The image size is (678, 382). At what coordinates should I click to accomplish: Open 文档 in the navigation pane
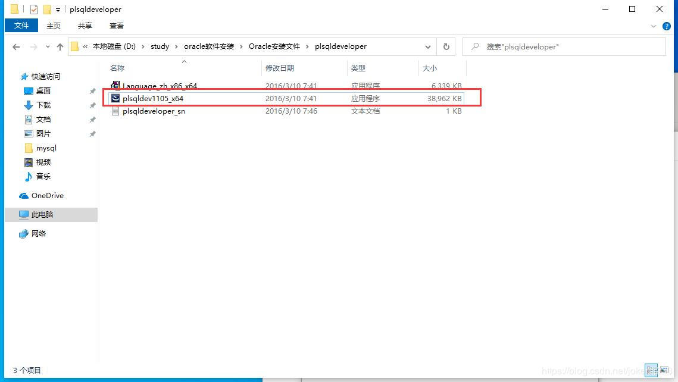(43, 119)
